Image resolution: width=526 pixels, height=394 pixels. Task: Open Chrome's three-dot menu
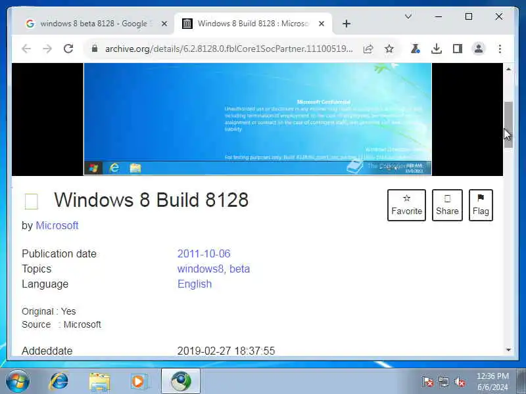pyautogui.click(x=500, y=49)
